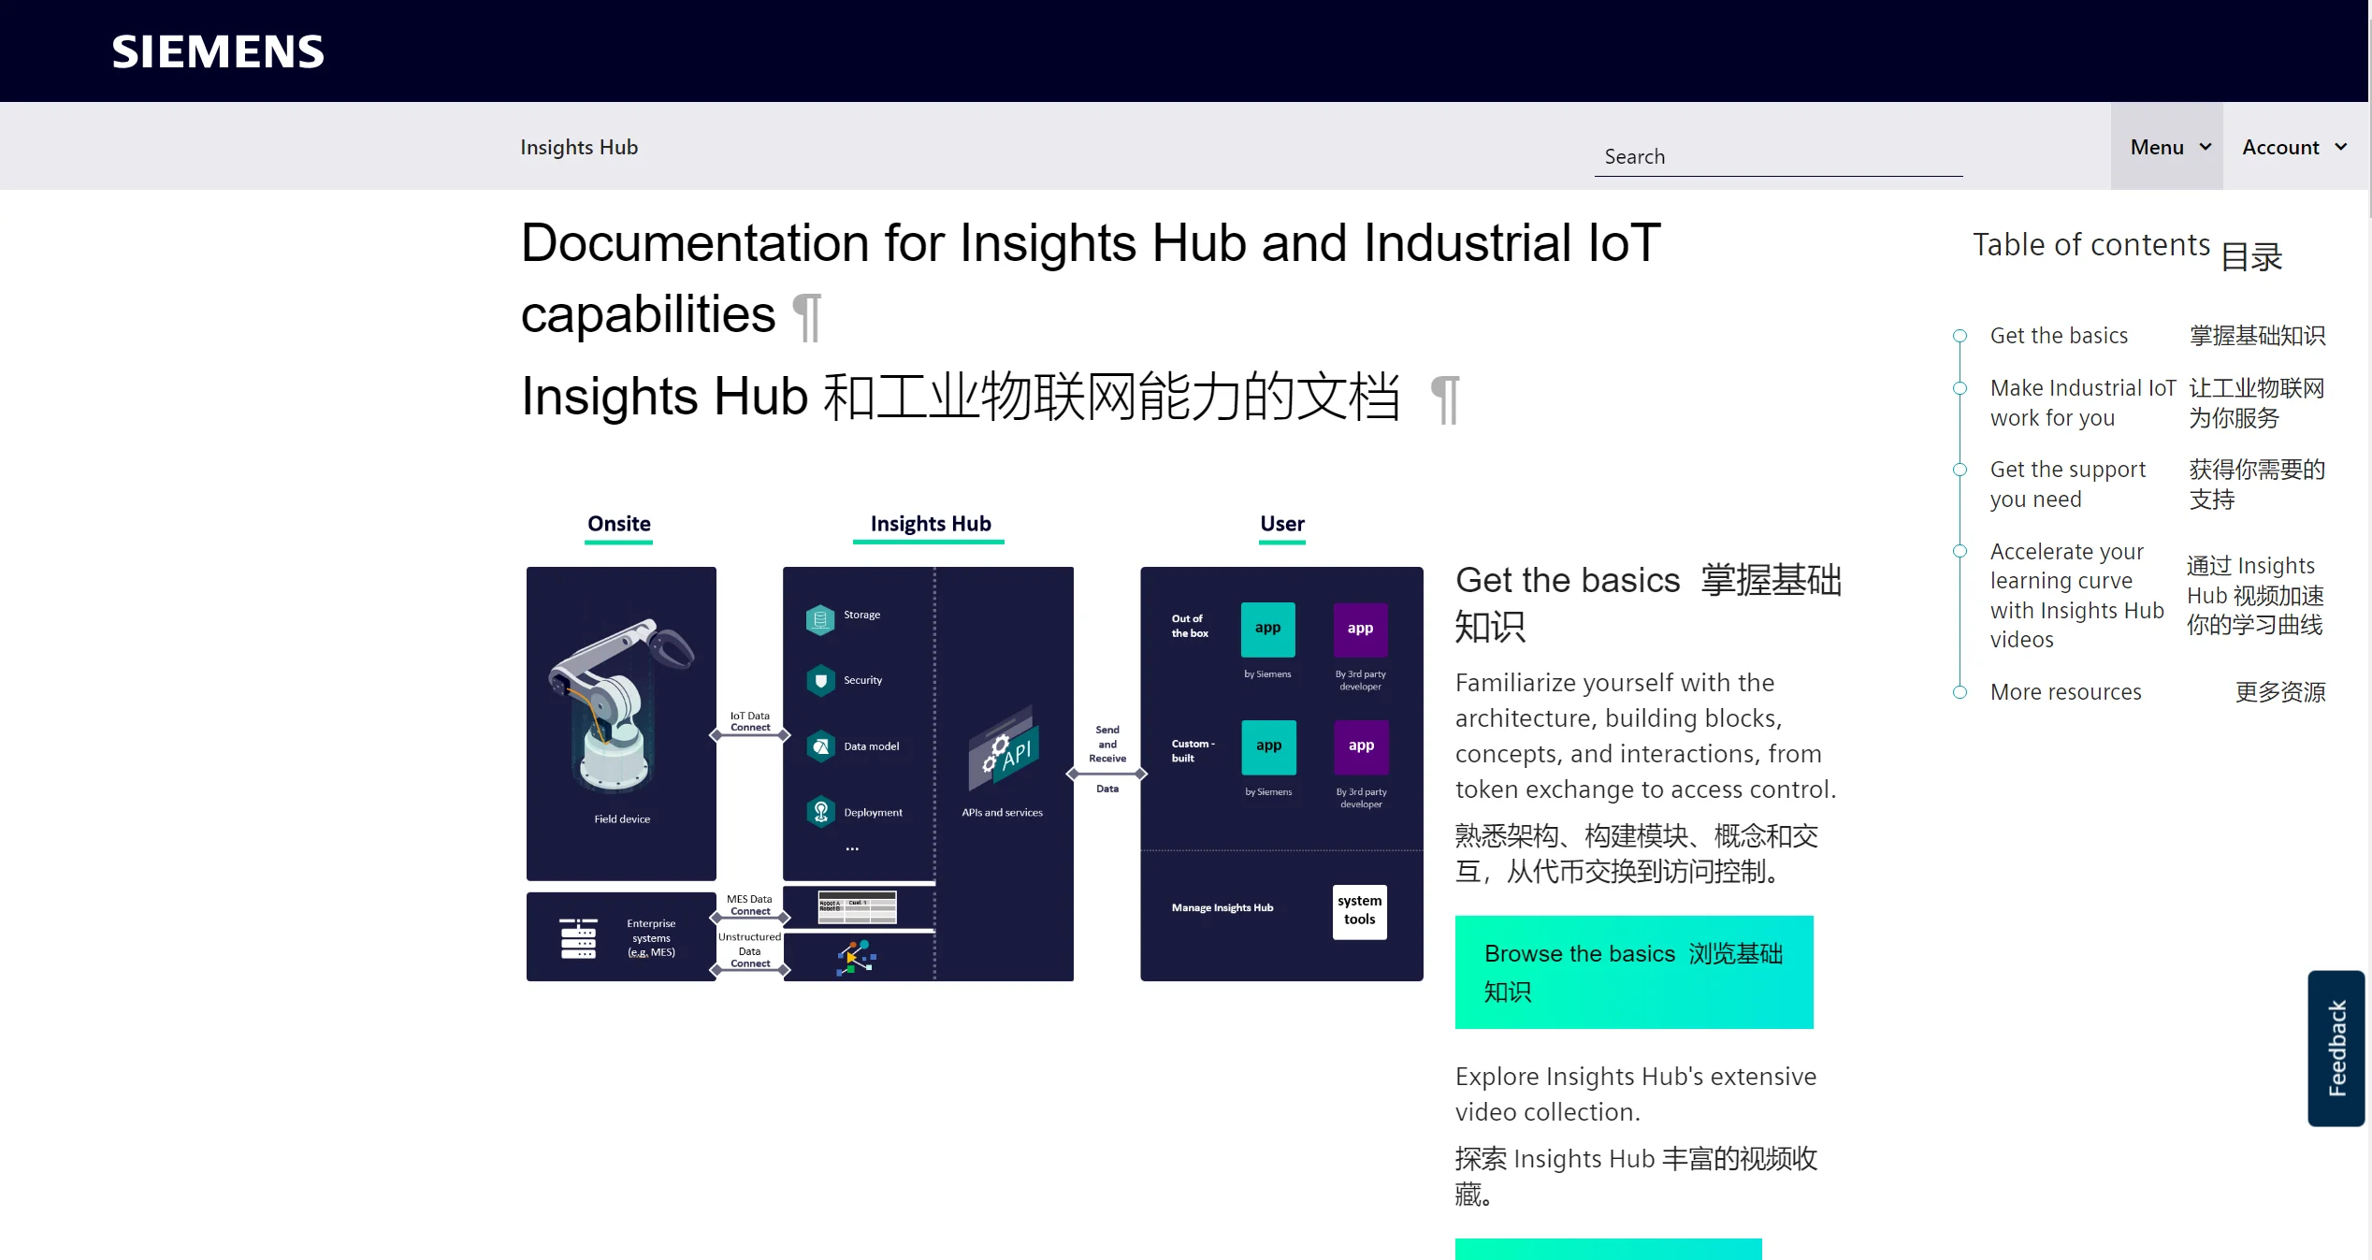2372x1260 pixels.
Task: Go to 'More resources' in table of contents
Action: [2065, 692]
